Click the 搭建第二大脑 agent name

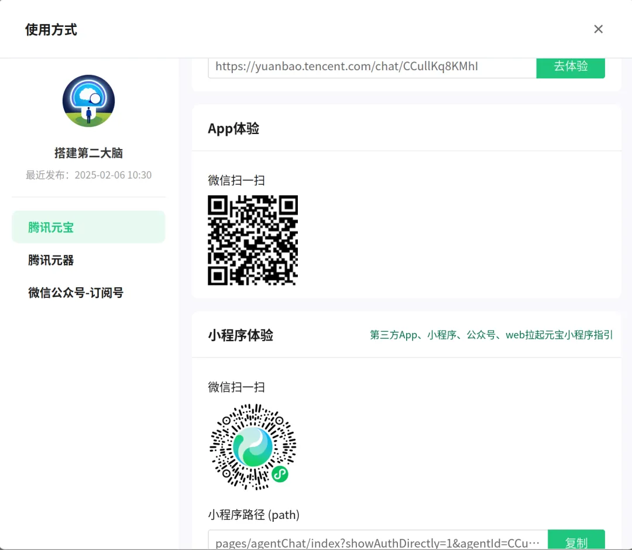coord(89,153)
